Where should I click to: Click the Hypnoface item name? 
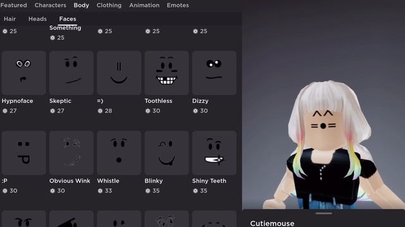(x=17, y=101)
